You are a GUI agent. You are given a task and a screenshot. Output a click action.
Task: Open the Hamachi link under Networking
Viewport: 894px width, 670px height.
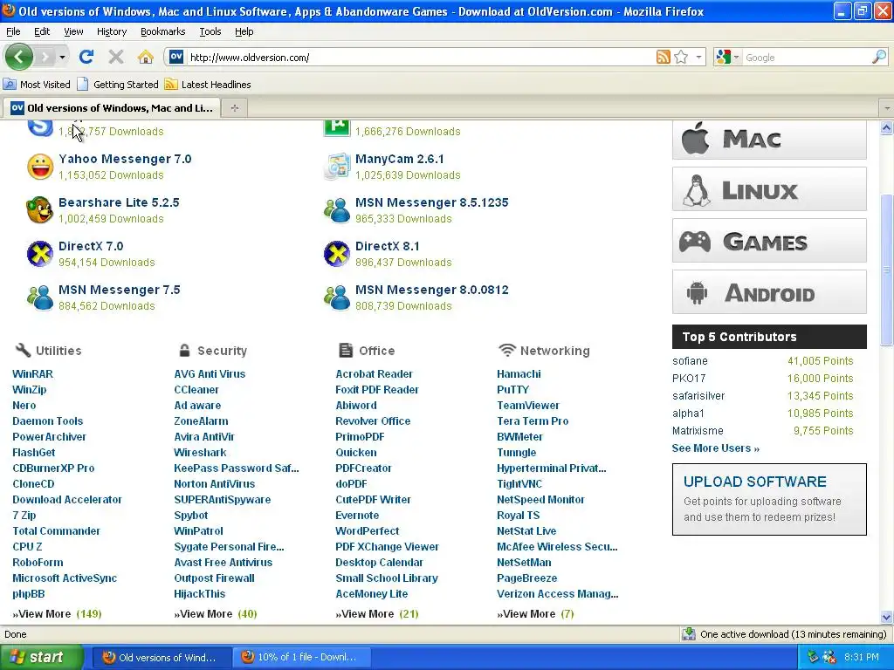pyautogui.click(x=519, y=373)
